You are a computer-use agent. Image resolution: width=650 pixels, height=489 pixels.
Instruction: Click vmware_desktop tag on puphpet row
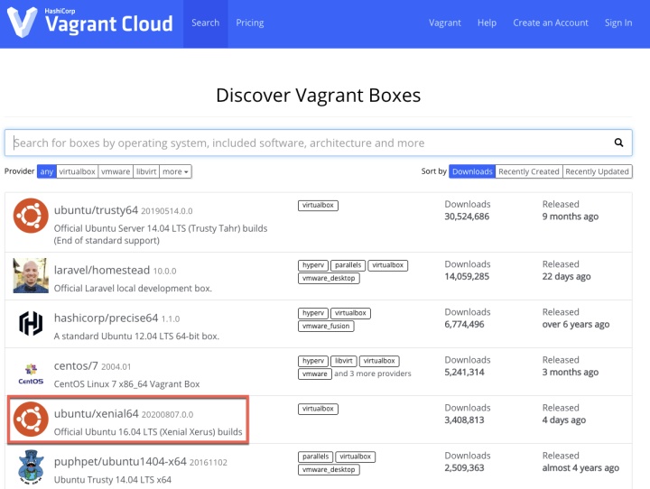(329, 469)
